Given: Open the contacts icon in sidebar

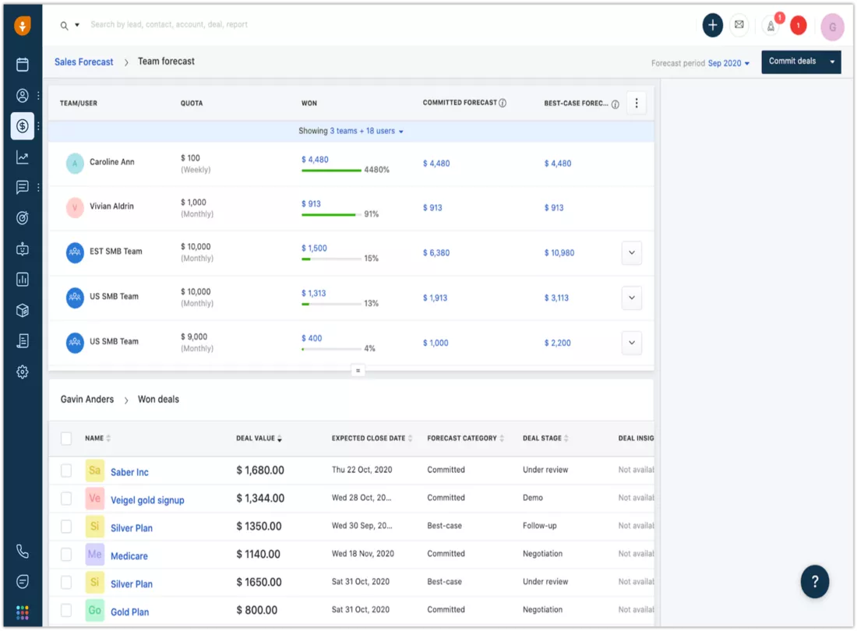Looking at the screenshot, I should pos(22,96).
